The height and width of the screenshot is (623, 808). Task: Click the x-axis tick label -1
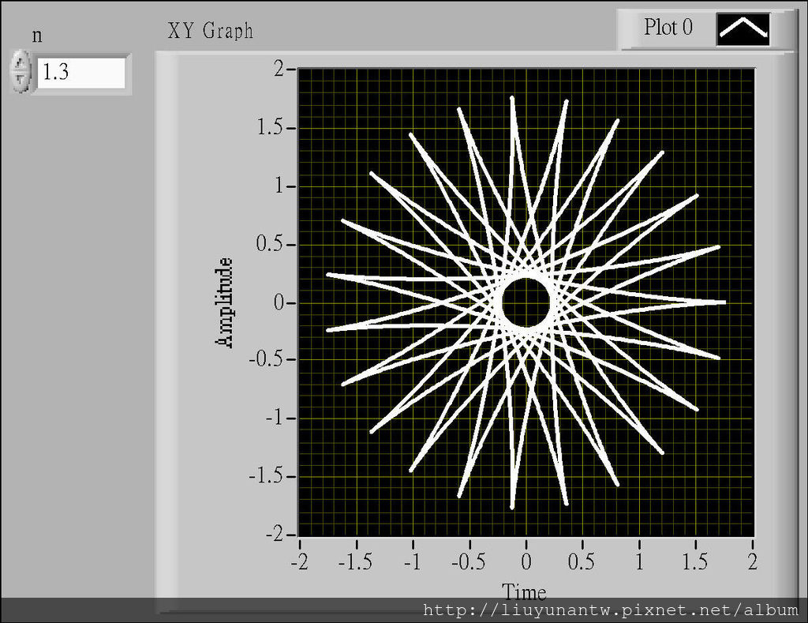pos(412,561)
